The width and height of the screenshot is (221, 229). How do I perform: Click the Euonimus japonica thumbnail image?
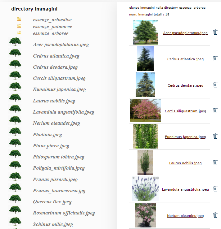tap(145, 136)
